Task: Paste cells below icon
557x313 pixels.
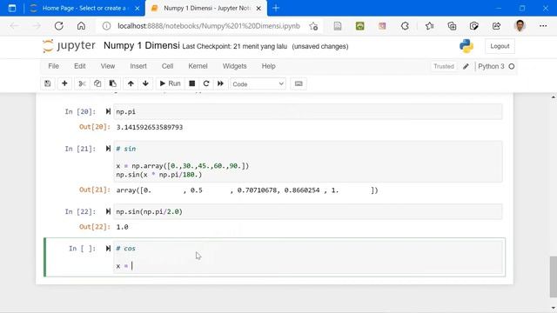Action: (112, 83)
